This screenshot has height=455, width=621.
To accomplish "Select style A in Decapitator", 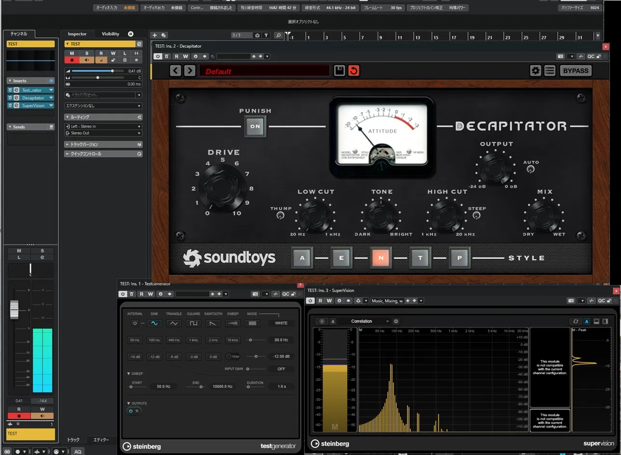I will (302, 258).
